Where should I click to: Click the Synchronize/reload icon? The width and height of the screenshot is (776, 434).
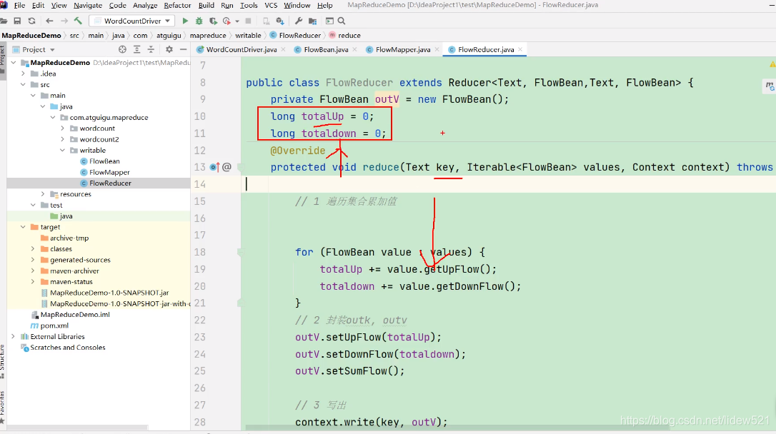[31, 21]
